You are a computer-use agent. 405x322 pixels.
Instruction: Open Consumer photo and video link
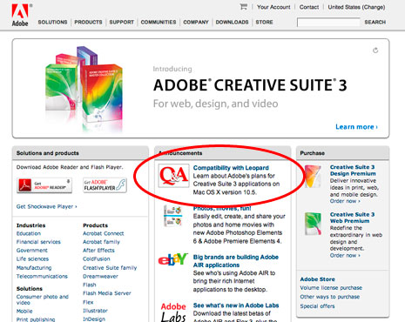pyautogui.click(x=43, y=299)
